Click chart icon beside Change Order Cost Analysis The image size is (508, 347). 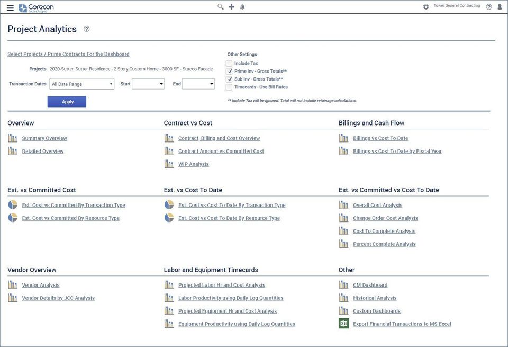point(344,218)
